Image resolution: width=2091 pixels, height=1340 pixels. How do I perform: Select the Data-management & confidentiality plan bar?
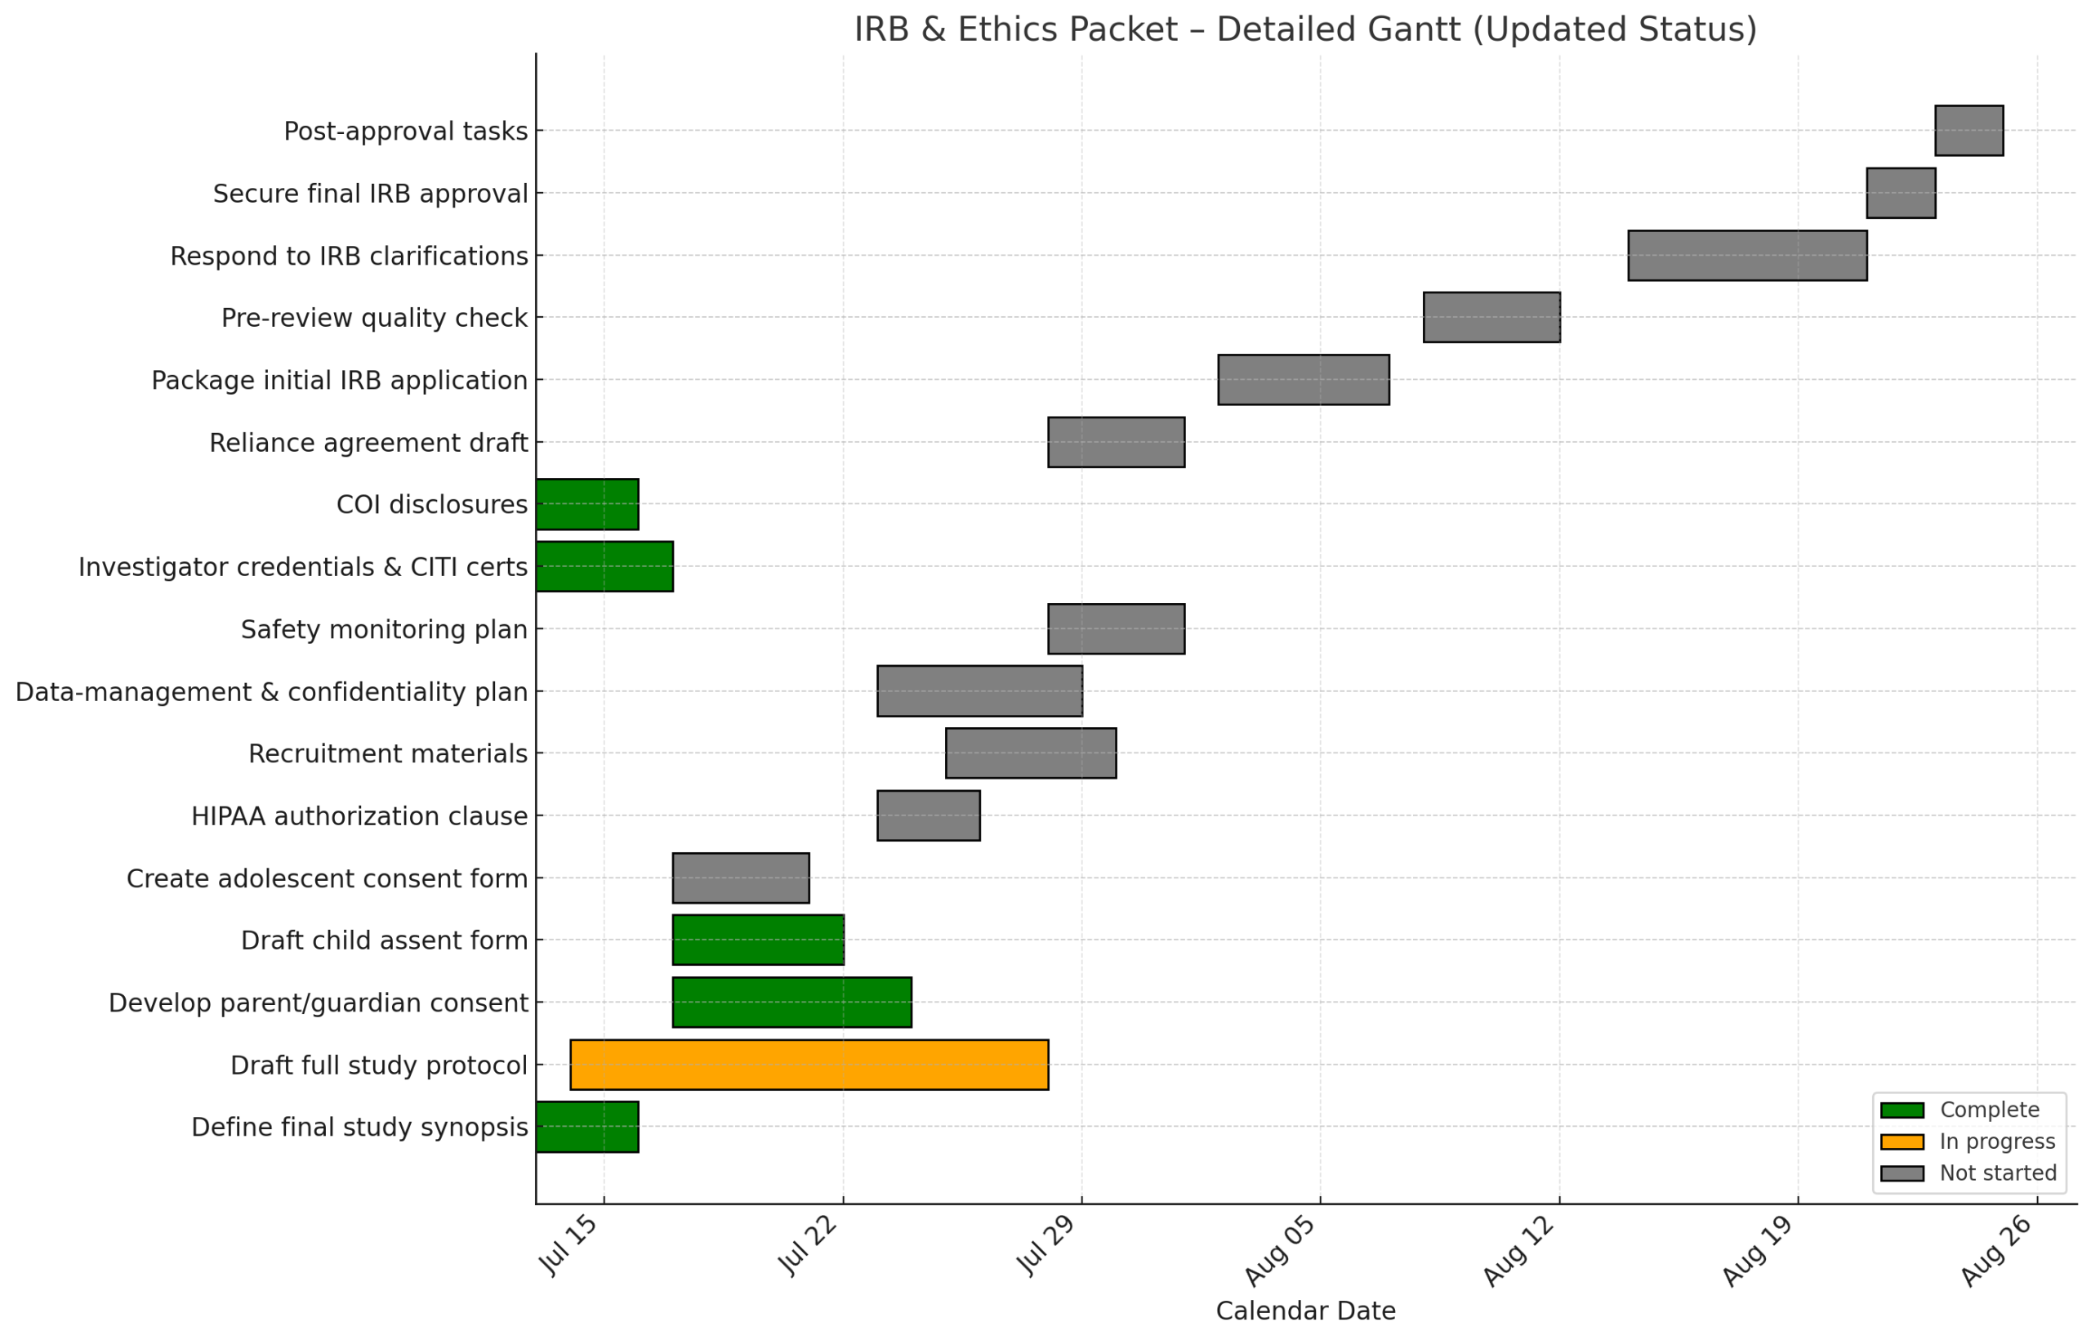[x=979, y=691]
